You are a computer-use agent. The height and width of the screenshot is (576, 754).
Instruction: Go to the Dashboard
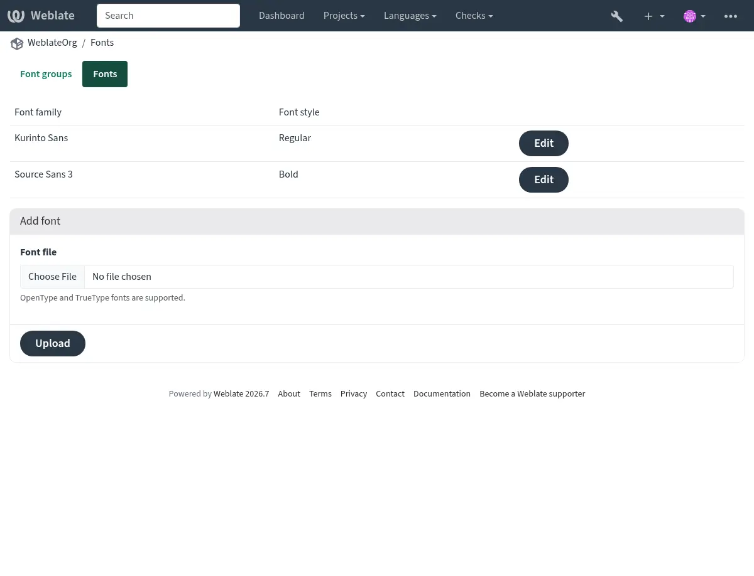pos(281,16)
